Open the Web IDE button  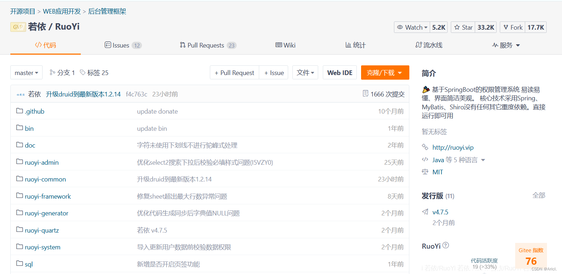[x=340, y=73]
